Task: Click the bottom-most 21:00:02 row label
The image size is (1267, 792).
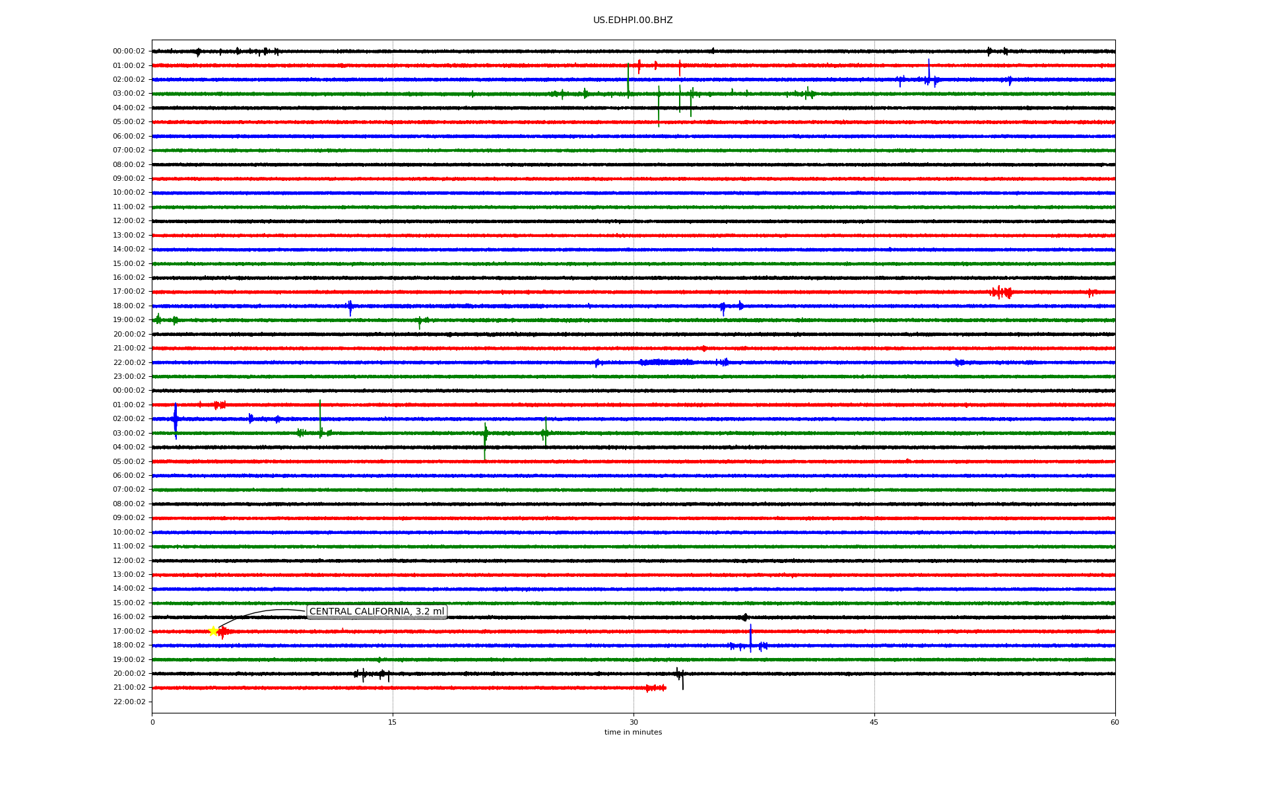Action: pos(129,688)
